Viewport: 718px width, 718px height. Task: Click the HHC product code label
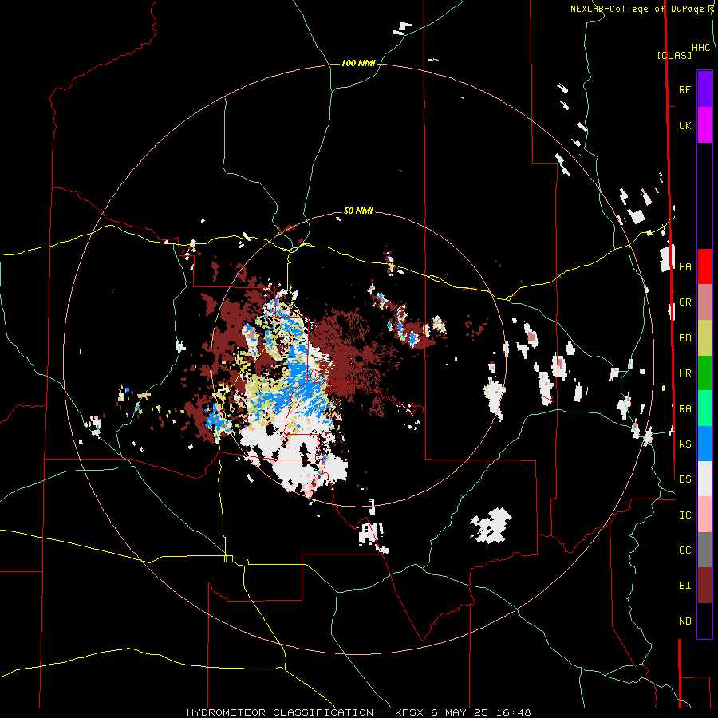[700, 48]
